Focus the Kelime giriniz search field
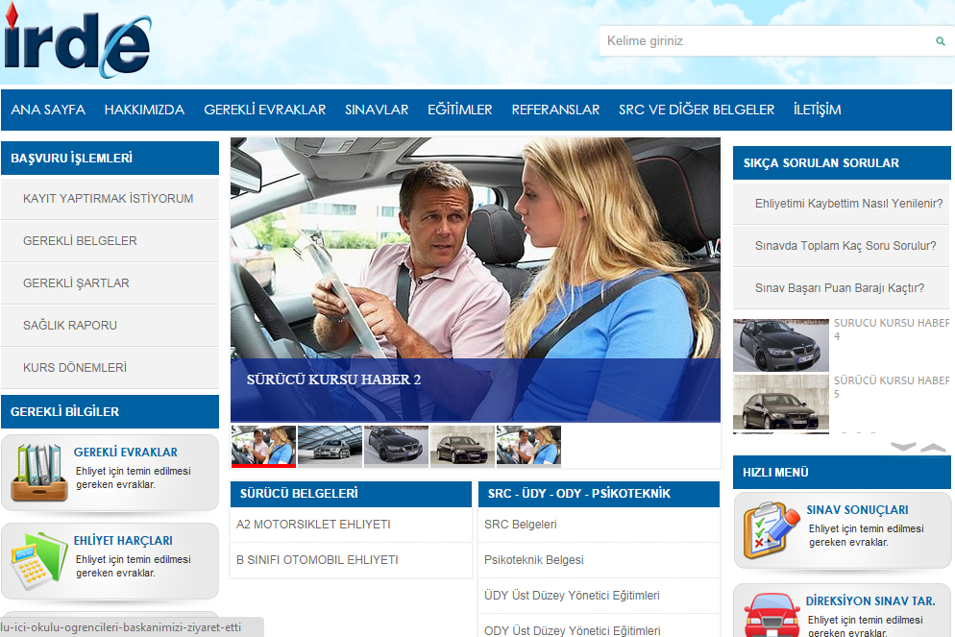 pyautogui.click(x=764, y=41)
